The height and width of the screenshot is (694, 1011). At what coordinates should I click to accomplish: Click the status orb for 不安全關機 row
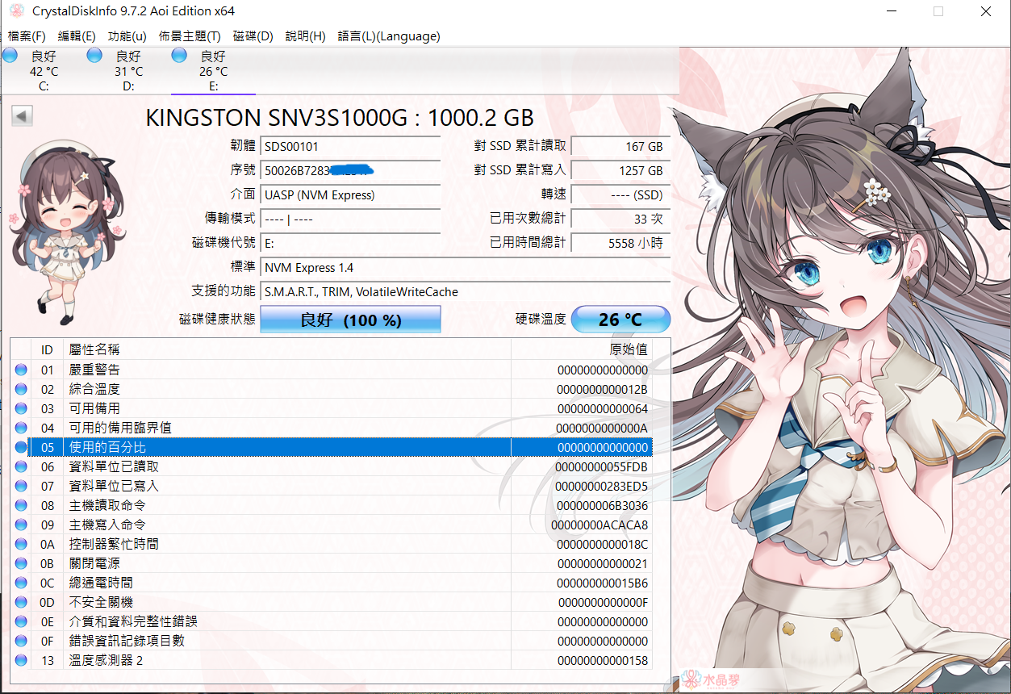[21, 602]
